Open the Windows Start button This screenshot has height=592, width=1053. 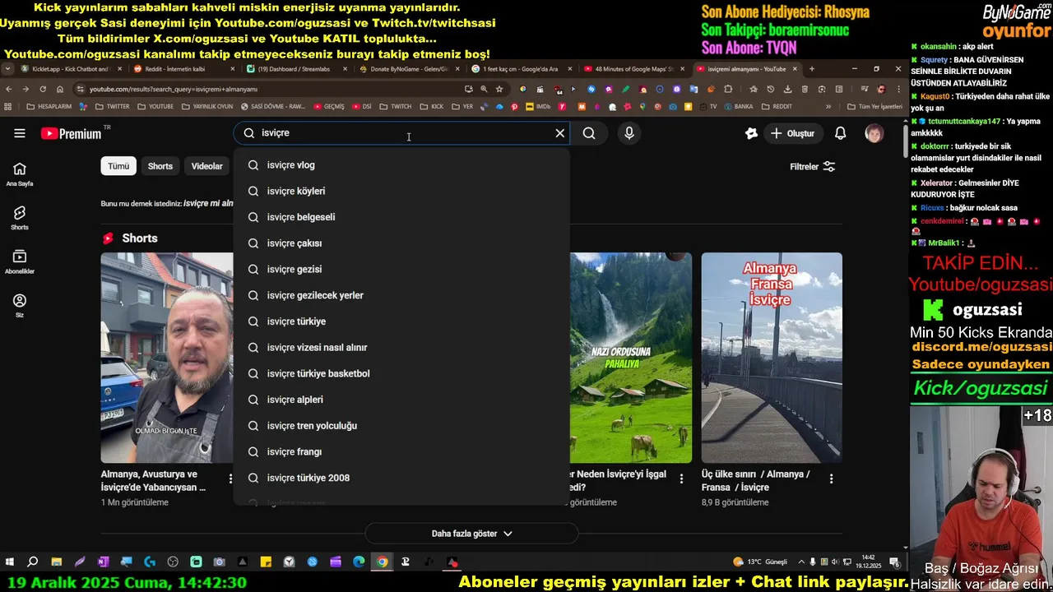point(10,562)
